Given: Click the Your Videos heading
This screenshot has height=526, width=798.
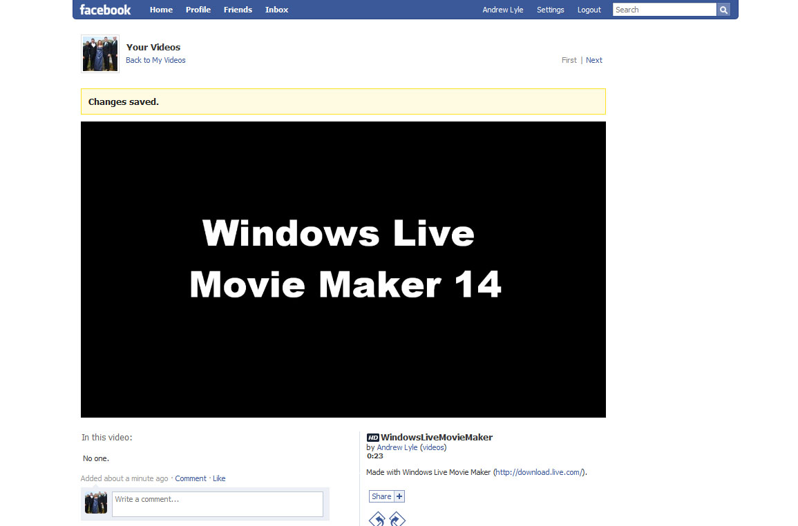Looking at the screenshot, I should click(x=153, y=48).
